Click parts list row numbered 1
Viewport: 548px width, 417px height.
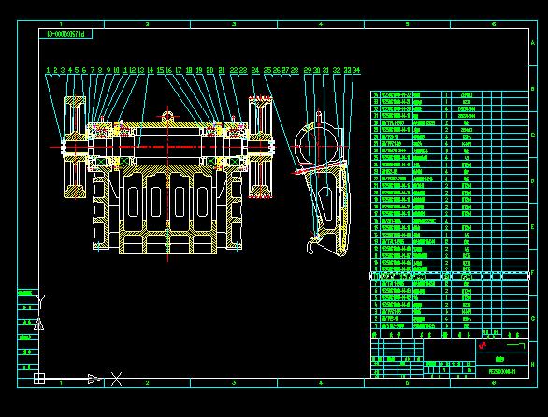pyautogui.click(x=450, y=325)
